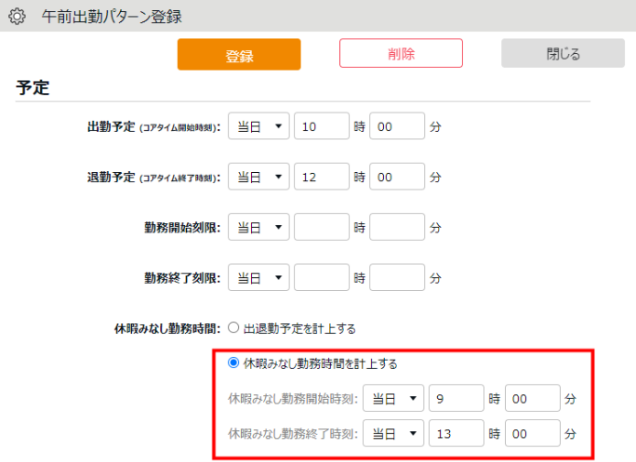
Task: Click the empty 勤務終了刻限 minute field
Action: [x=397, y=277]
